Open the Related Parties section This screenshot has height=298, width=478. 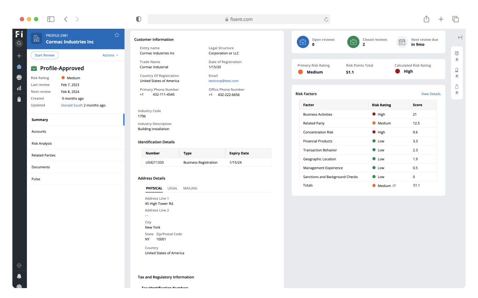pyautogui.click(x=76, y=155)
